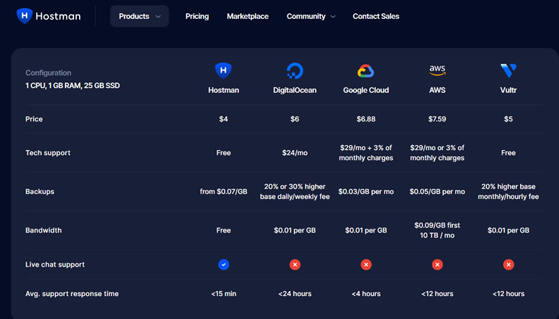Click the red X under Google Cloud live chat
Screen dimensions: 559x319
[x=366, y=265]
